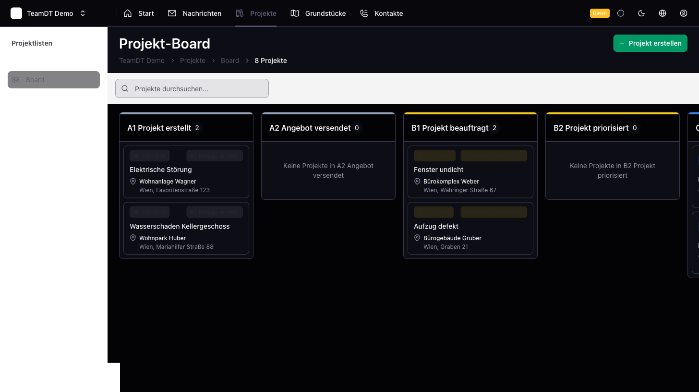This screenshot has width=699, height=392.
Task: Click the location pin on Elektrische Störung card
Action: [133, 181]
